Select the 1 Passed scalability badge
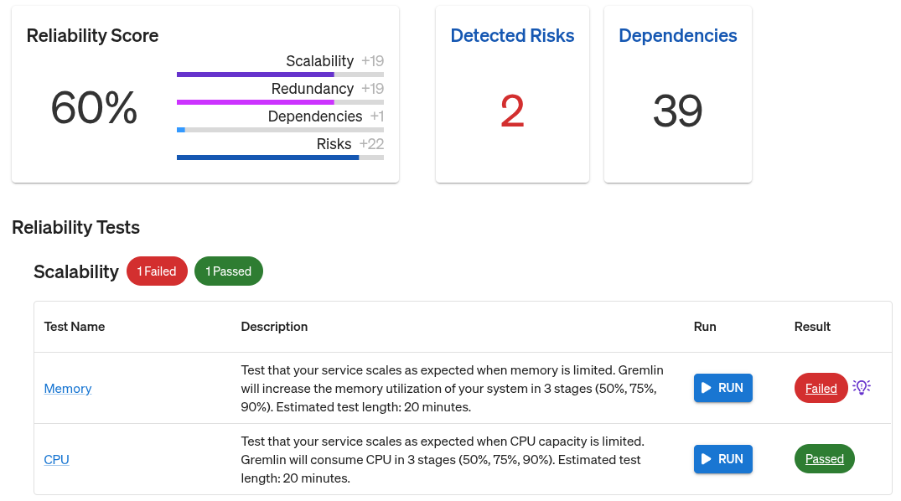This screenshot has height=501, width=901. 229,271
